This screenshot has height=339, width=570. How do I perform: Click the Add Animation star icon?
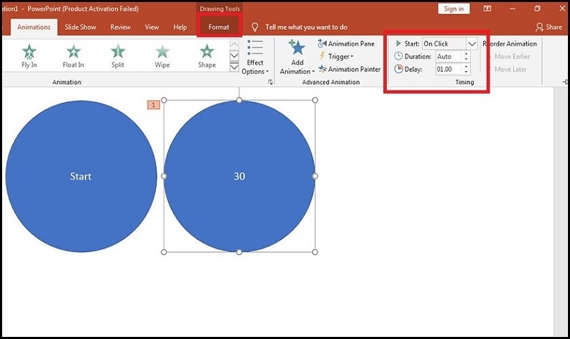pyautogui.click(x=297, y=50)
